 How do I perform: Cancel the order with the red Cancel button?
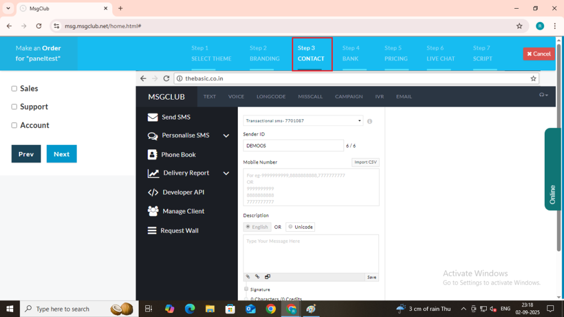539,54
